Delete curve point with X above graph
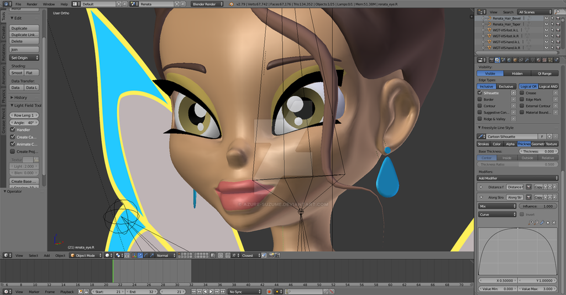Screen dimensions: 566x295 coord(554,222)
